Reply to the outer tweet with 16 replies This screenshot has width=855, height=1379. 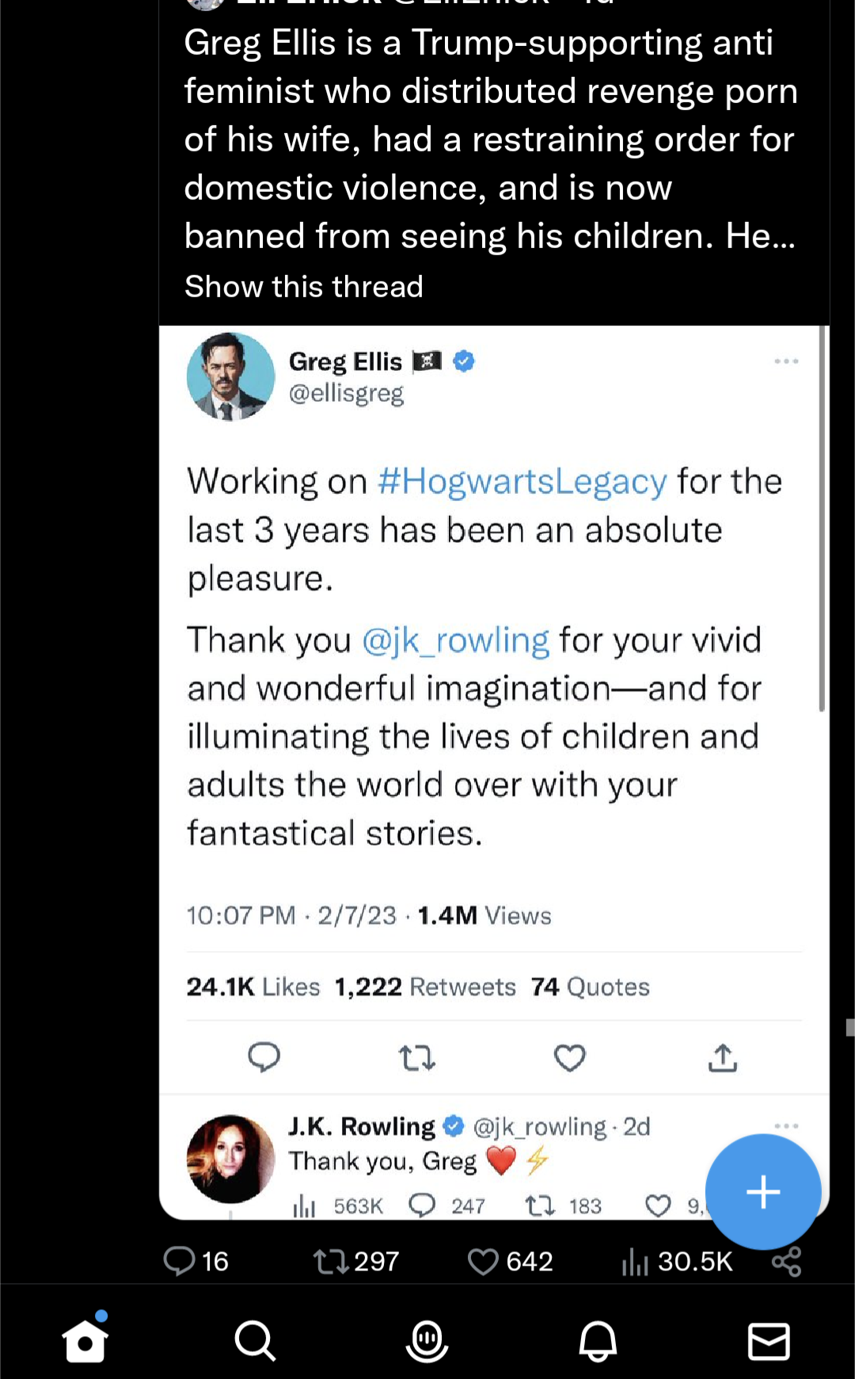pos(180,1261)
